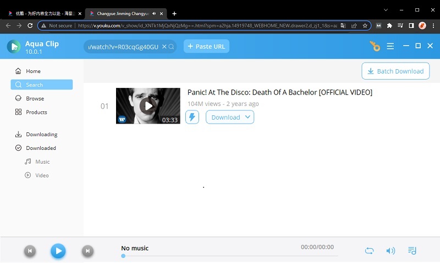Open the Aqua Clip hamburger menu
Viewport: 440px width, 263px height.
click(x=390, y=46)
